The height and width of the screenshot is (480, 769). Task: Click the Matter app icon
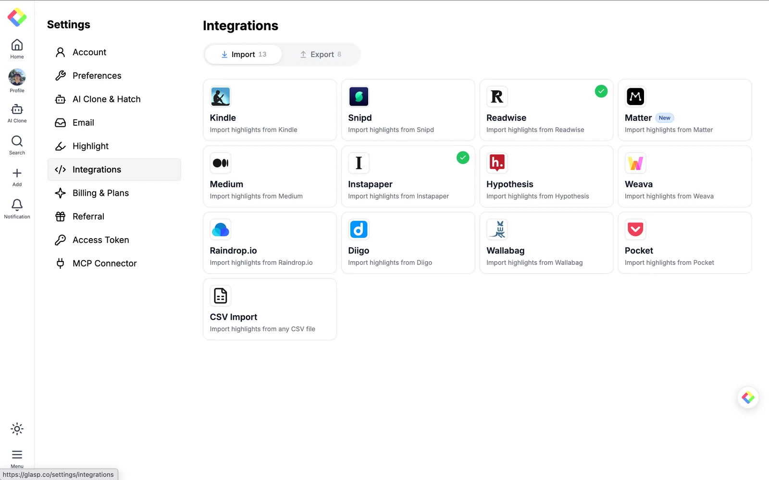click(x=635, y=96)
